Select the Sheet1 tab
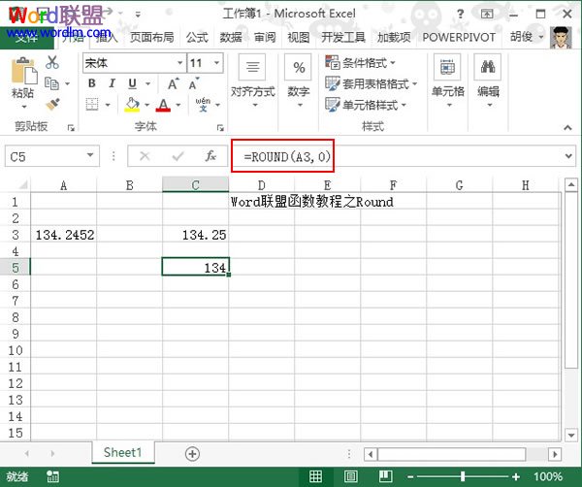 (x=122, y=452)
